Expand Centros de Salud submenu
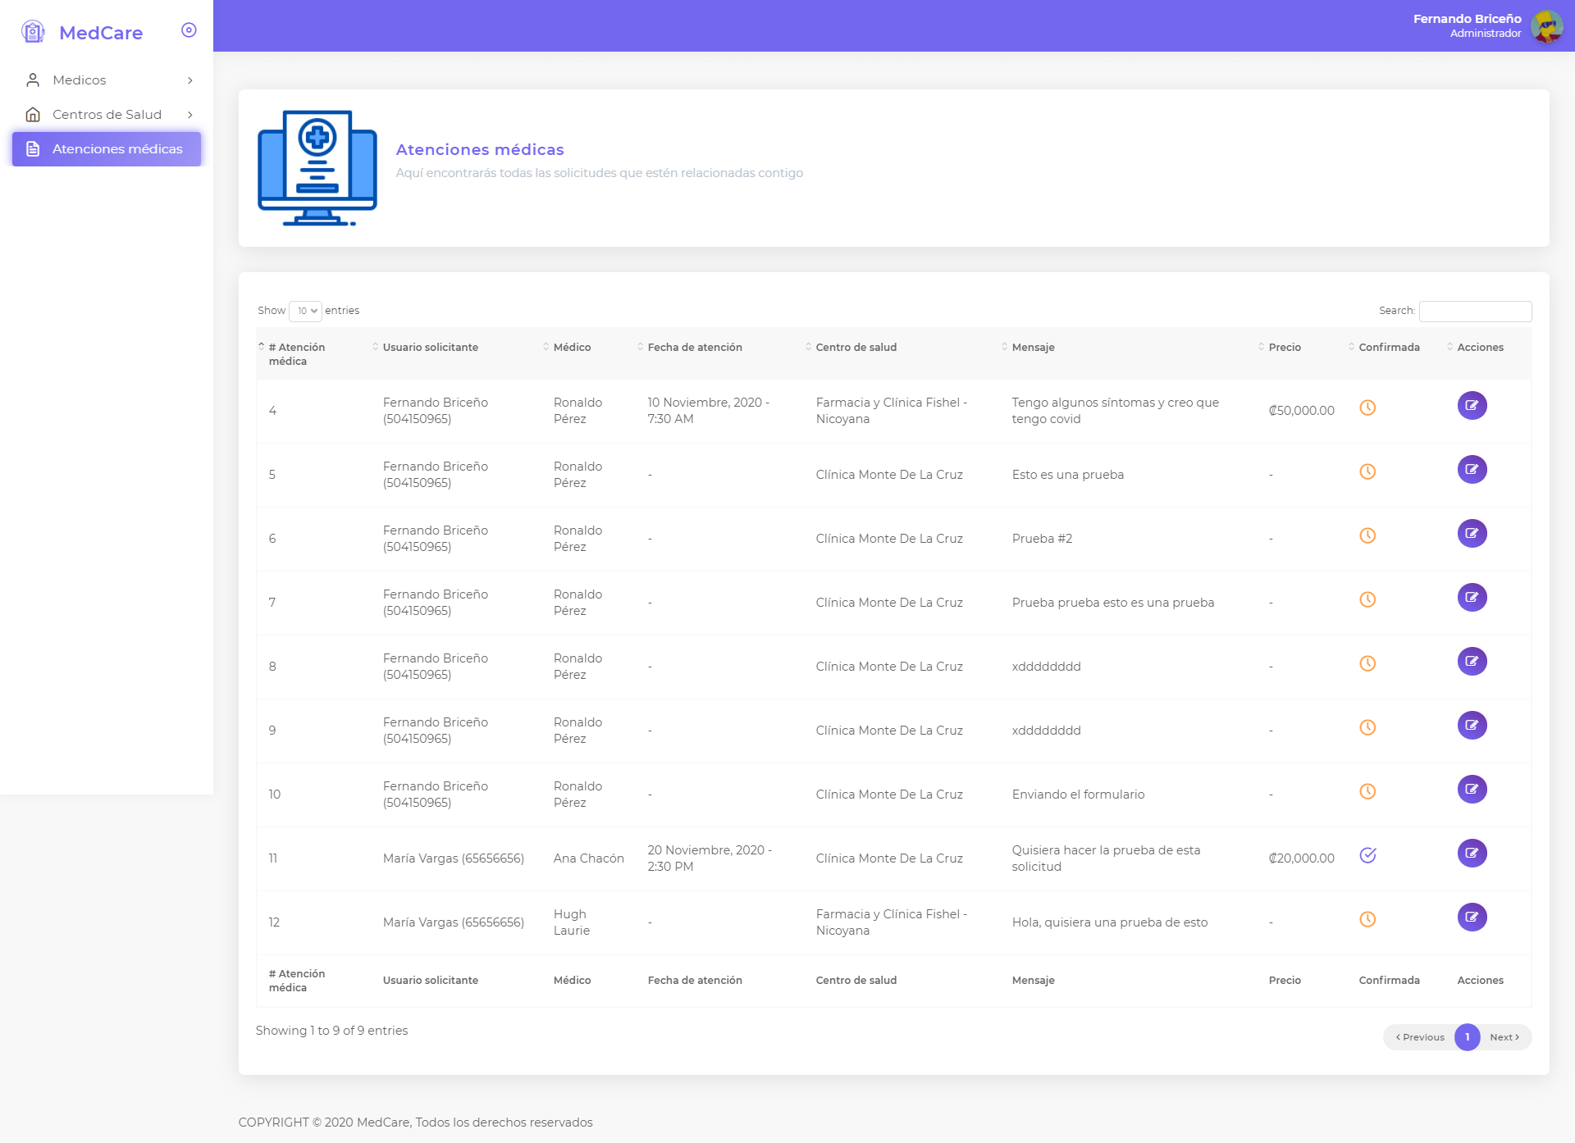 pyautogui.click(x=107, y=114)
